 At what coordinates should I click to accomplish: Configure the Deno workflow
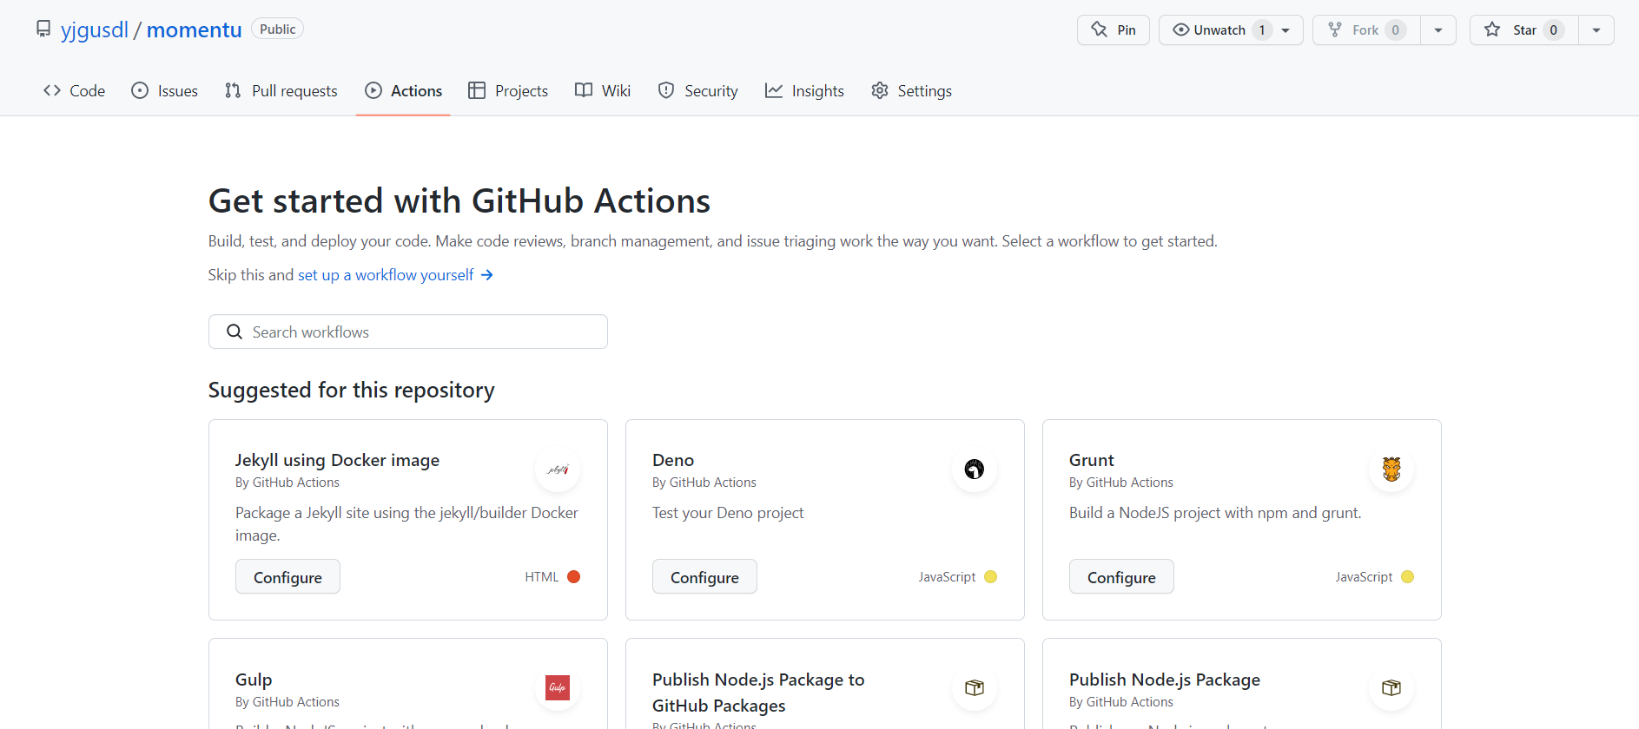pyautogui.click(x=704, y=577)
